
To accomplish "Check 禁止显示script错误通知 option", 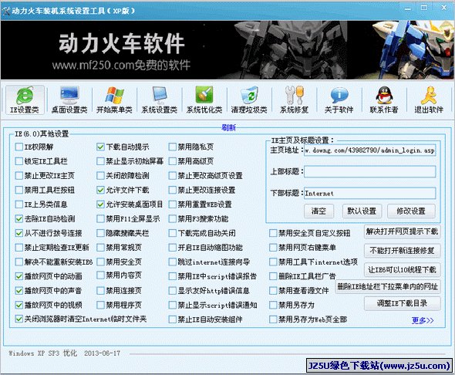I will click(x=173, y=305).
